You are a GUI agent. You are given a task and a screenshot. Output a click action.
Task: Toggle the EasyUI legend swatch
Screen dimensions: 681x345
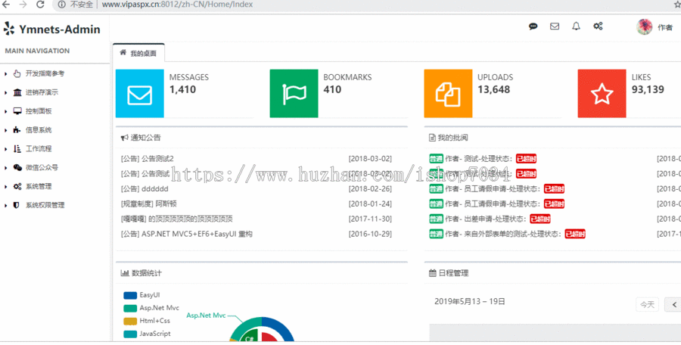pos(130,296)
